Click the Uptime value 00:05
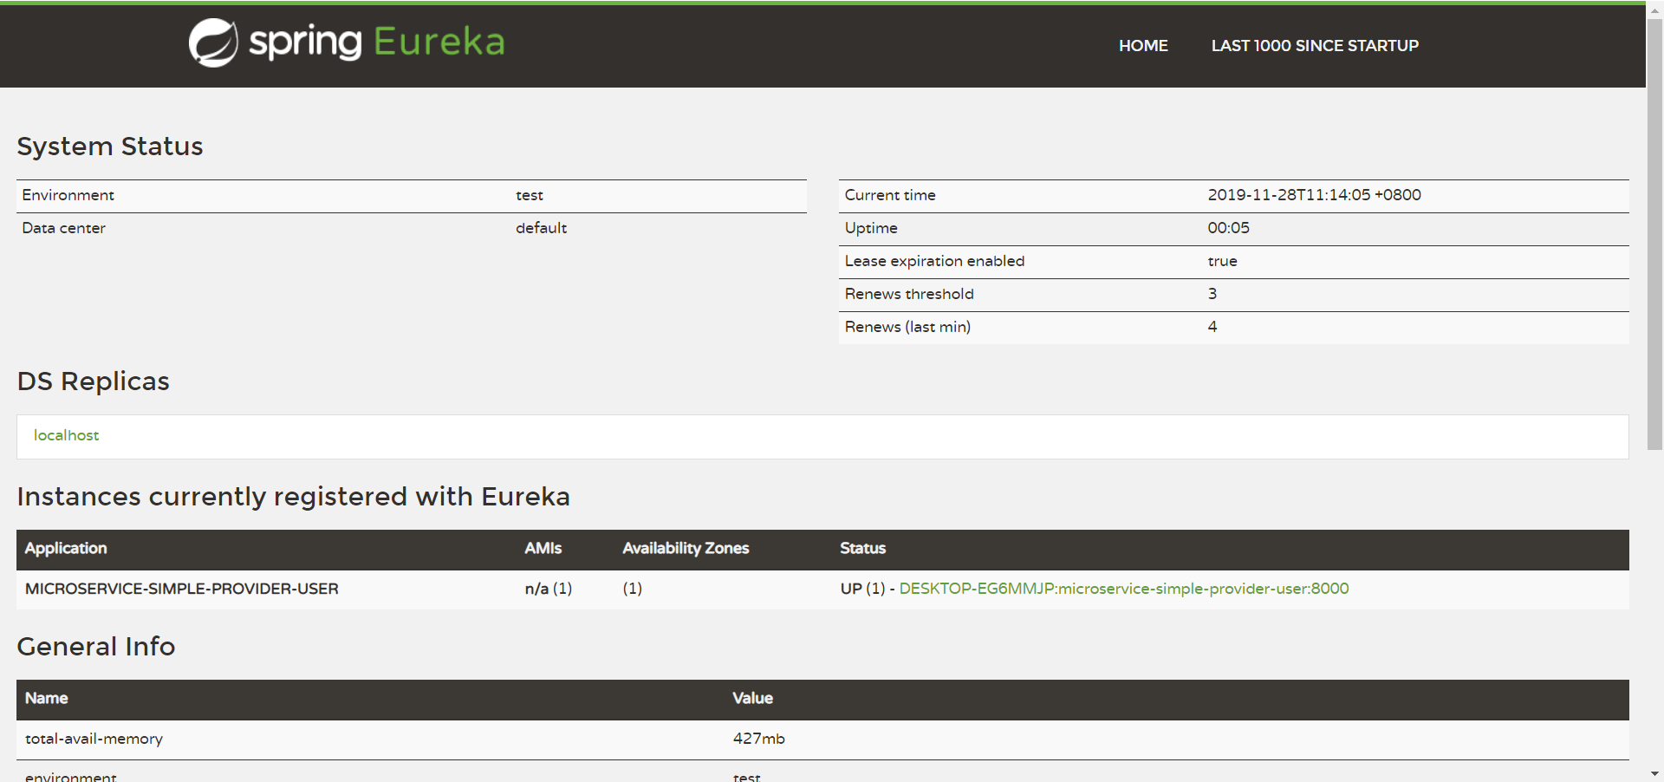The width and height of the screenshot is (1664, 782). click(1228, 228)
